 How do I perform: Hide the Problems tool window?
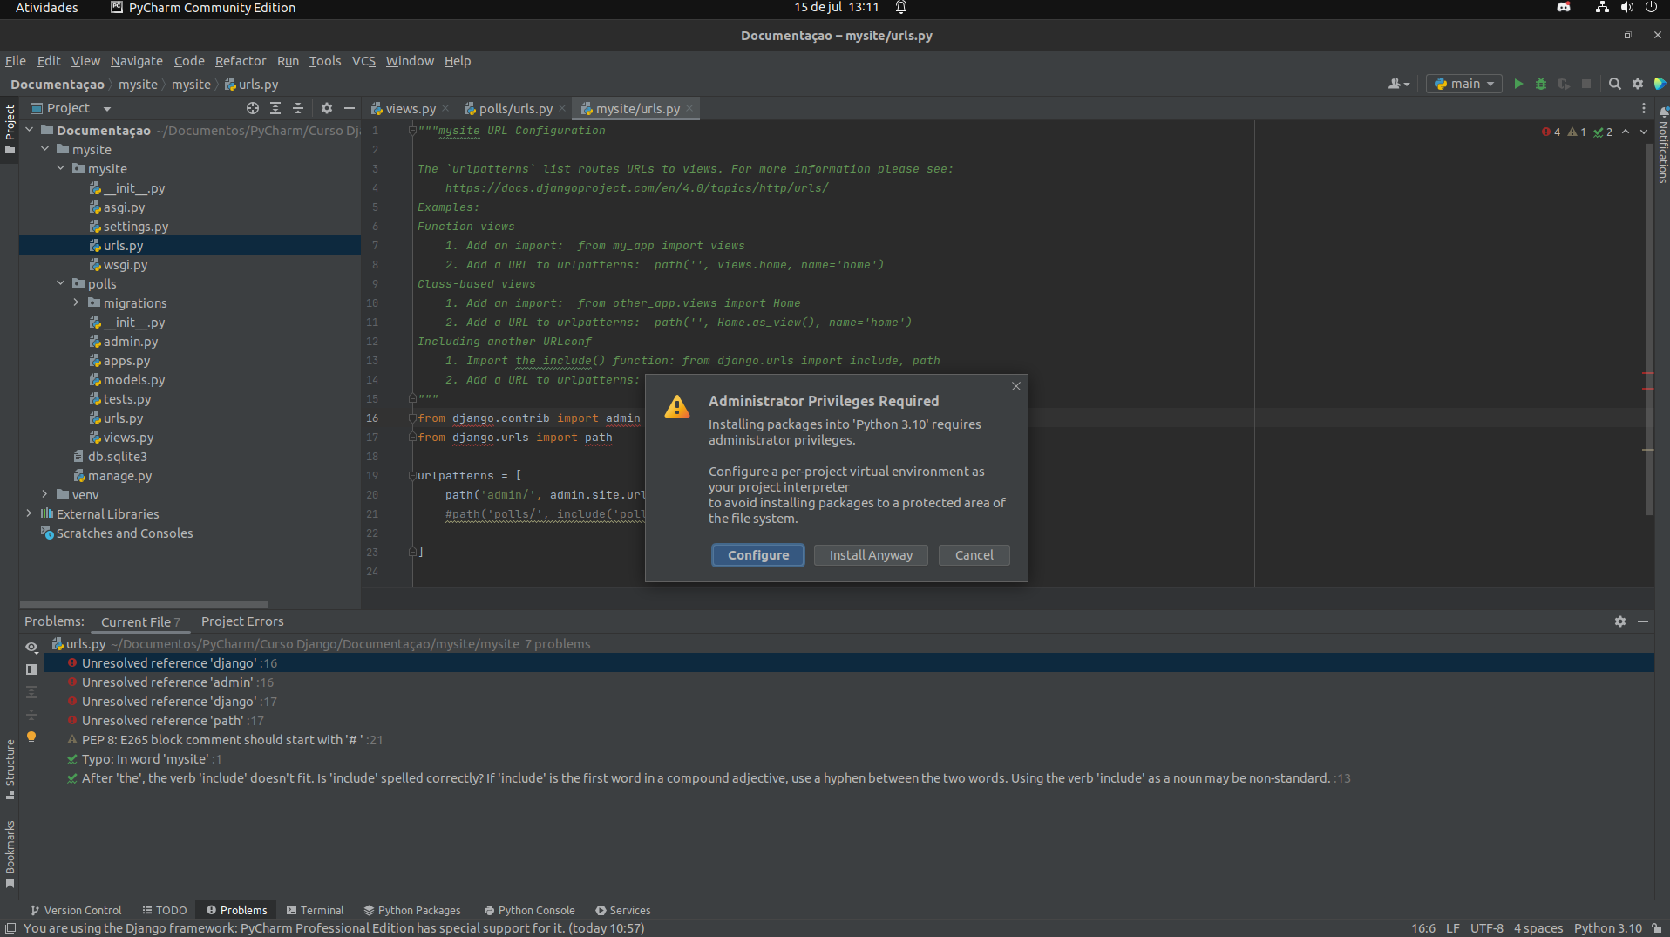tap(1642, 621)
